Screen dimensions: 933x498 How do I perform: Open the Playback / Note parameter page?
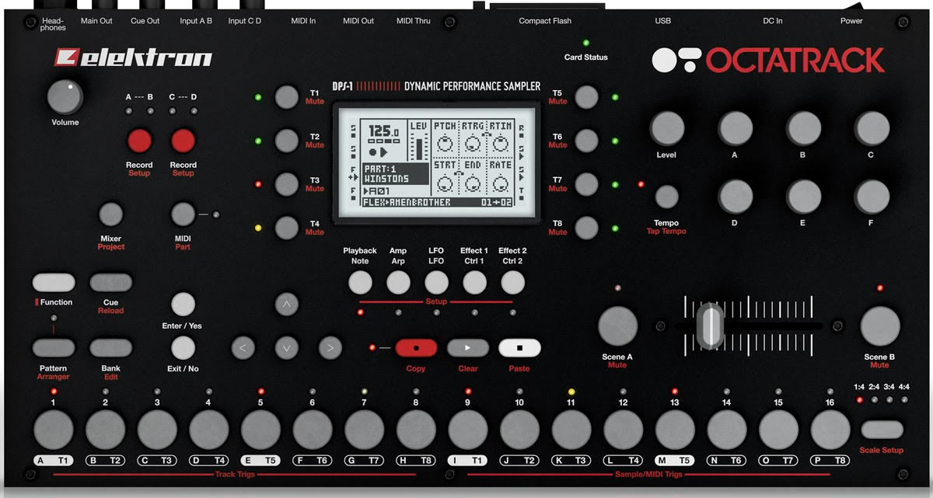(360, 282)
